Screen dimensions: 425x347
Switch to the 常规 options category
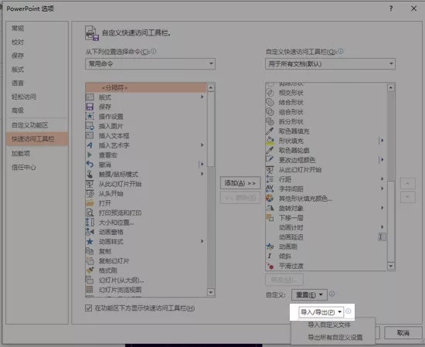(18, 28)
